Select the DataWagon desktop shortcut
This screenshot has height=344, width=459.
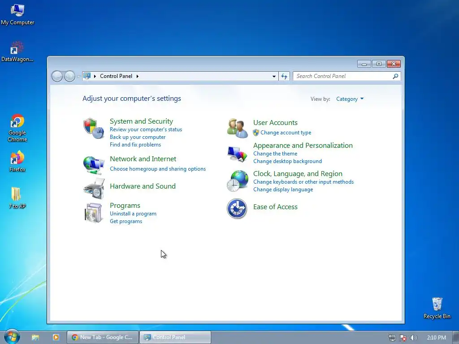pos(17,52)
